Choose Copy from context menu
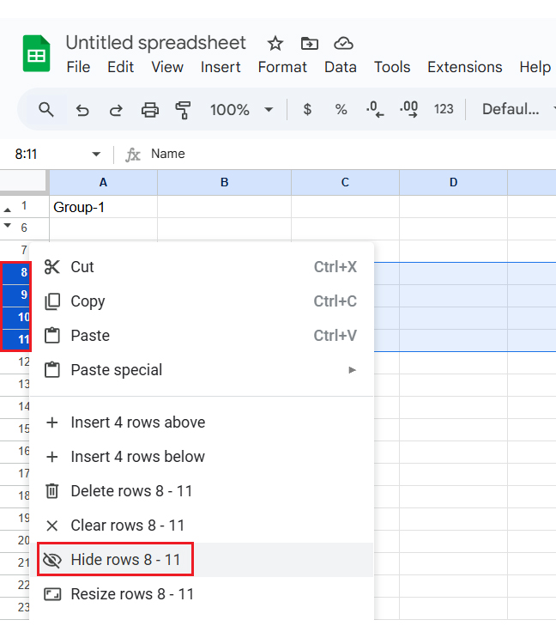Screen dimensions: 556x638 pyautogui.click(x=202, y=301)
